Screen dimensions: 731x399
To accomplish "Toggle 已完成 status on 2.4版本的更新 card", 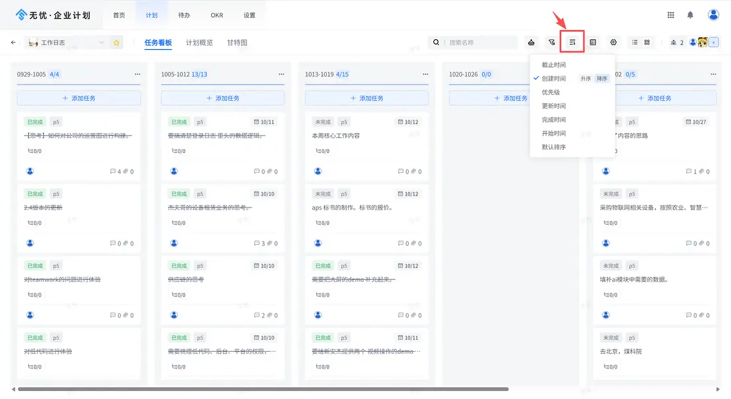I will coord(35,194).
